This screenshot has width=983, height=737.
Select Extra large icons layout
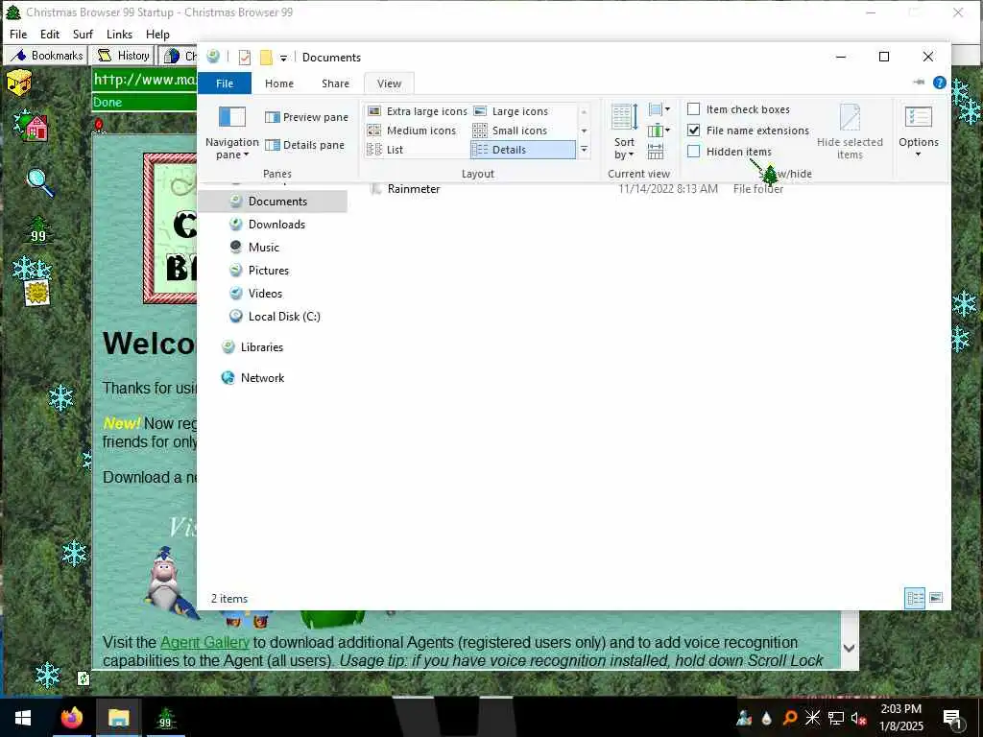(x=417, y=111)
